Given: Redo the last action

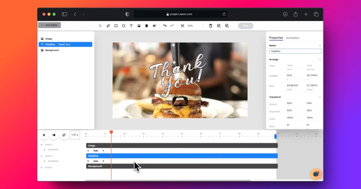Looking at the screenshot, I should tap(172, 26).
